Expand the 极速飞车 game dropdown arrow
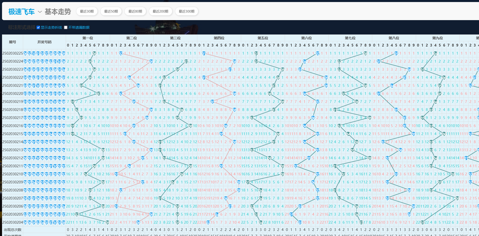 click(40, 12)
